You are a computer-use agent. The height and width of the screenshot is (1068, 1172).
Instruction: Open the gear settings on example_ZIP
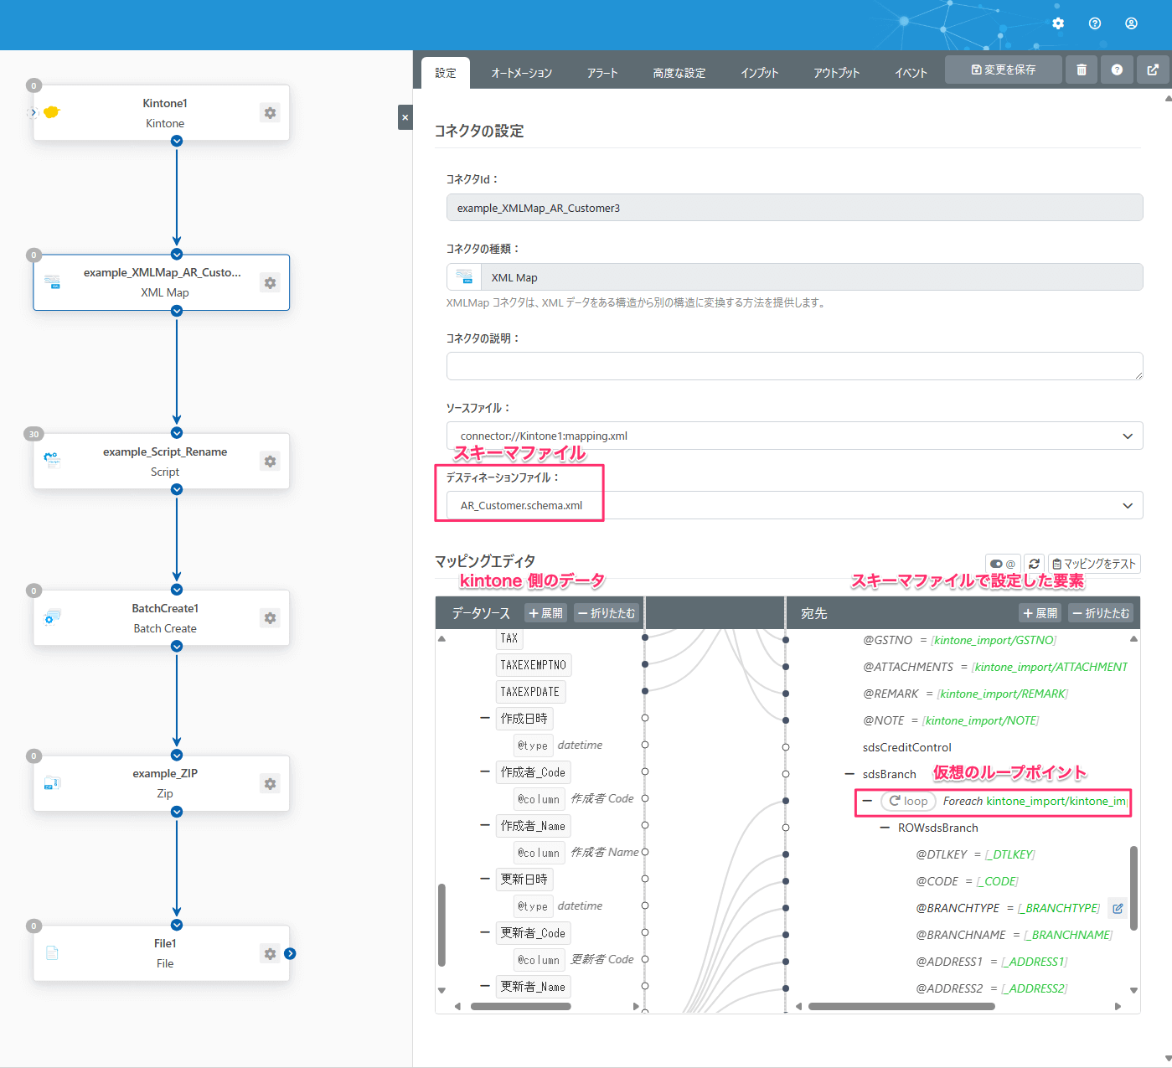pyautogui.click(x=270, y=783)
